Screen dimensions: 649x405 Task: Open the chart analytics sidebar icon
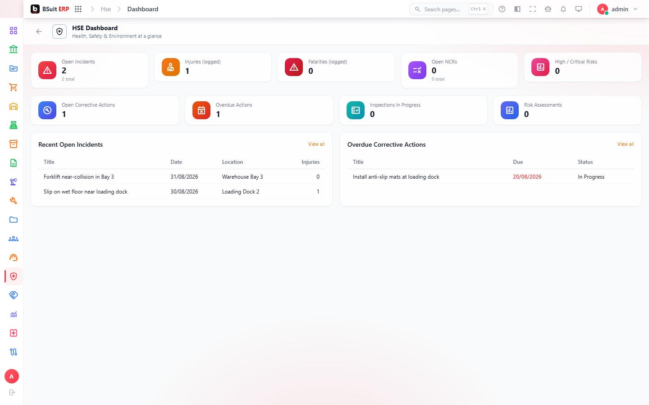[14, 314]
